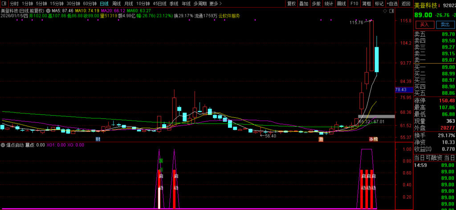Click the 云软件服务 sector link
This screenshot has width=456, height=210.
click(x=229, y=16)
